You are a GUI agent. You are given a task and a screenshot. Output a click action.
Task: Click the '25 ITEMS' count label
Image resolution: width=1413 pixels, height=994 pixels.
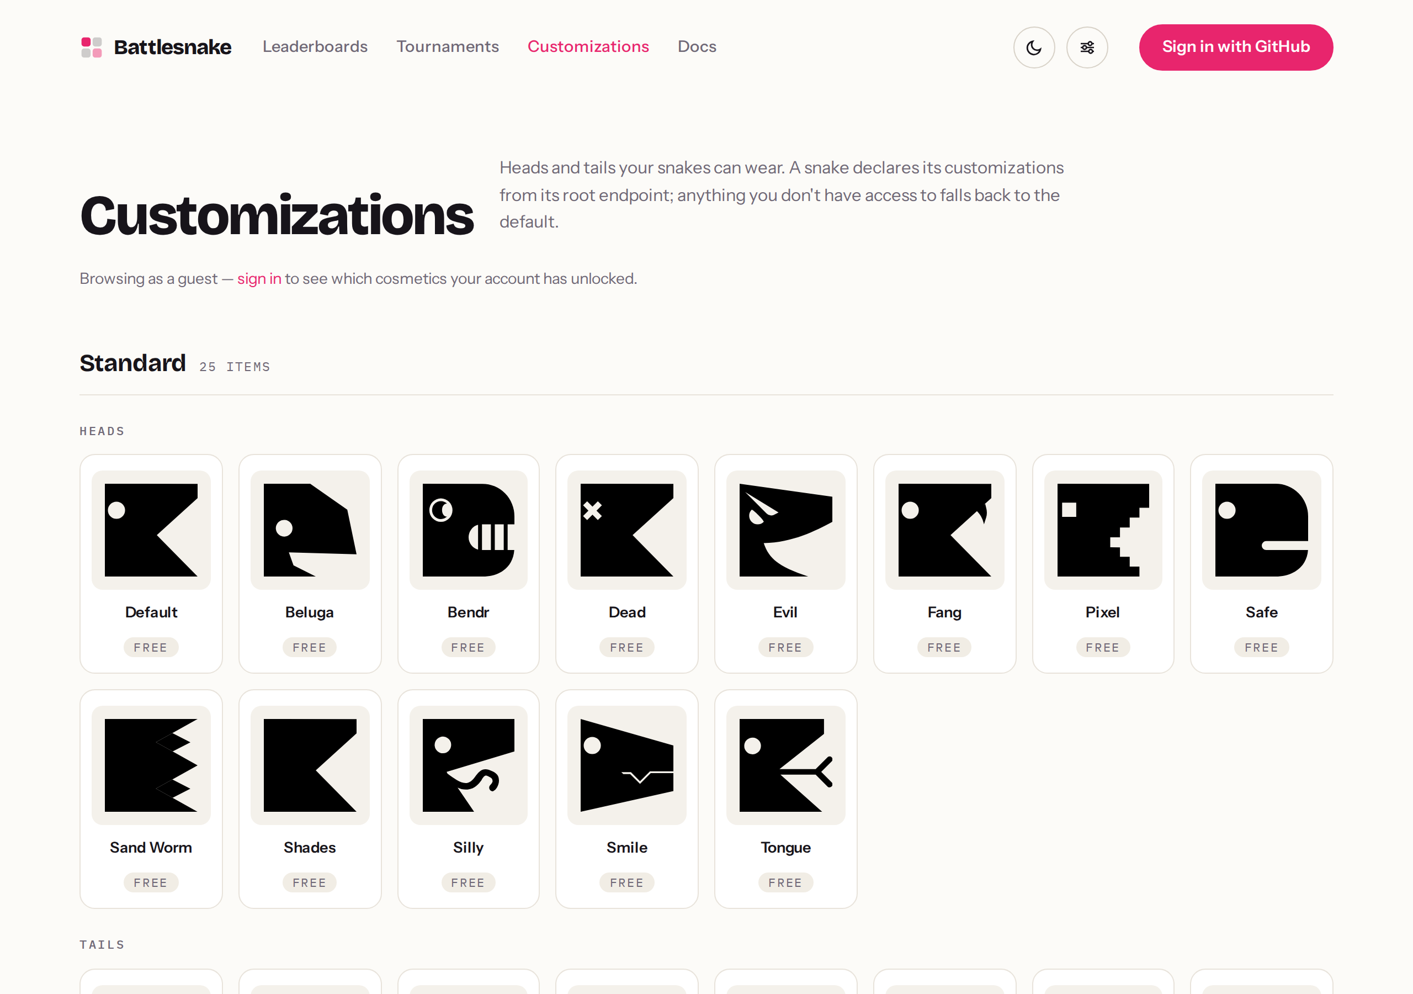tap(235, 367)
